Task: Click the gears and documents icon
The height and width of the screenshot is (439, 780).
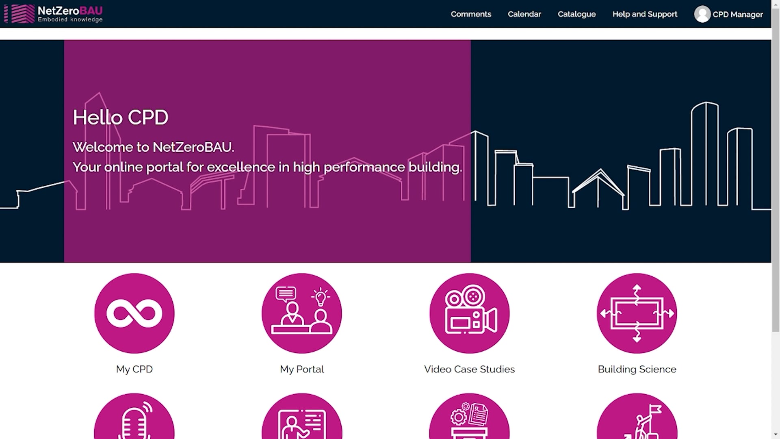Action: click(x=469, y=425)
